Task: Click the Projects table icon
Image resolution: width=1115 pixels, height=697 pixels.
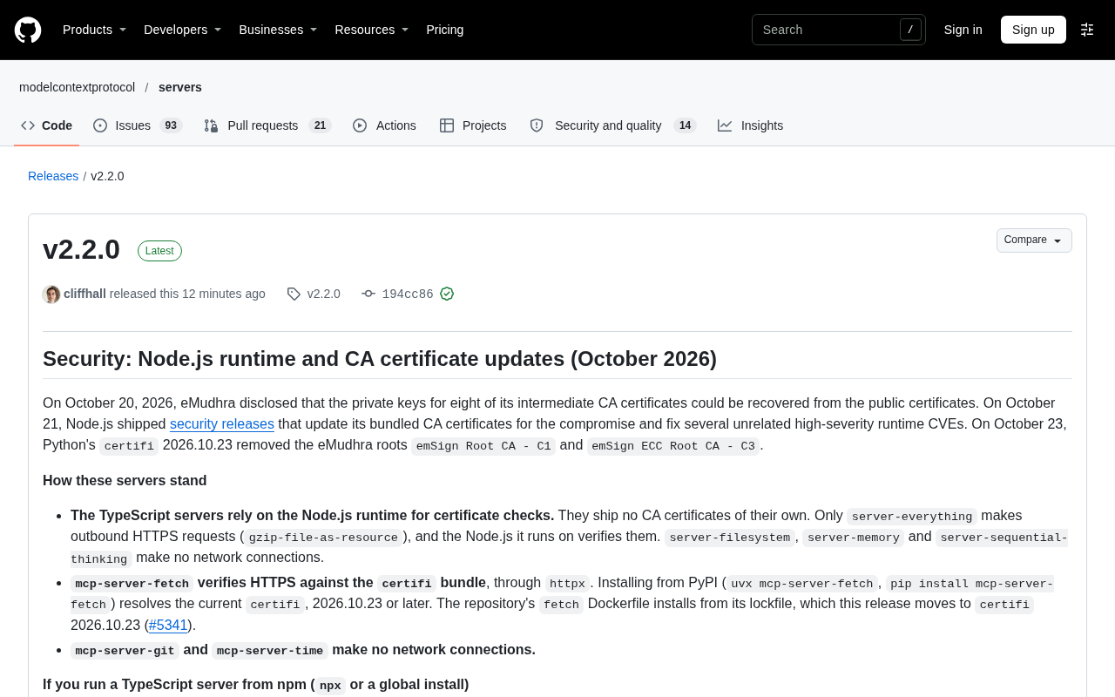Action: point(447,125)
